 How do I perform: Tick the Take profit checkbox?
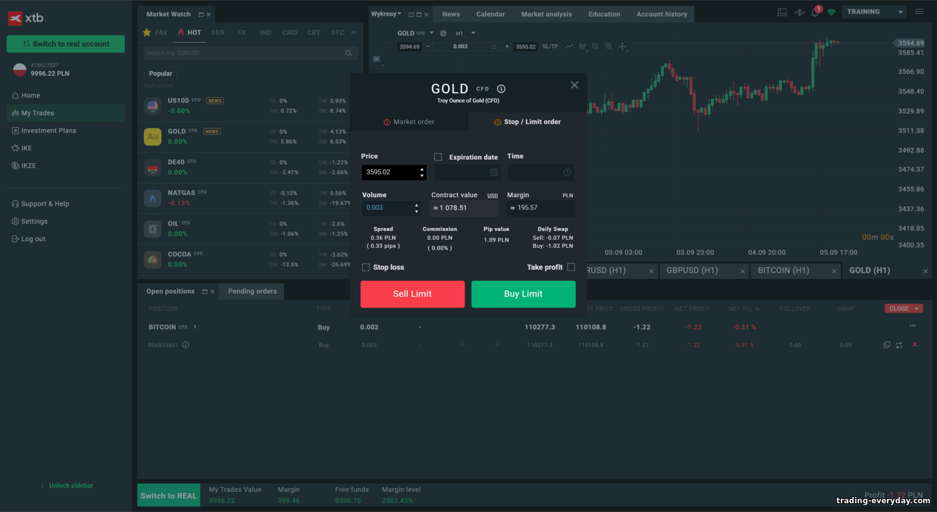click(571, 267)
